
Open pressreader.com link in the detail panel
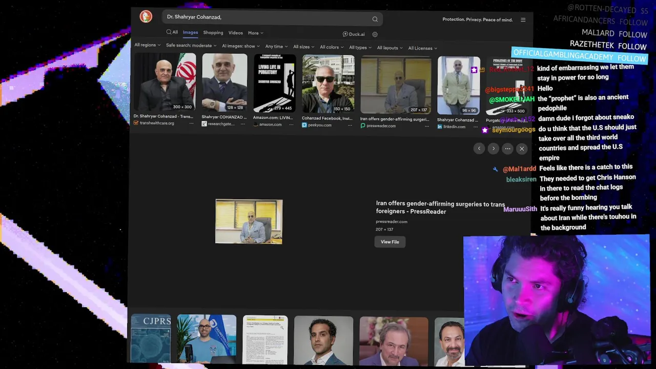[x=392, y=221]
